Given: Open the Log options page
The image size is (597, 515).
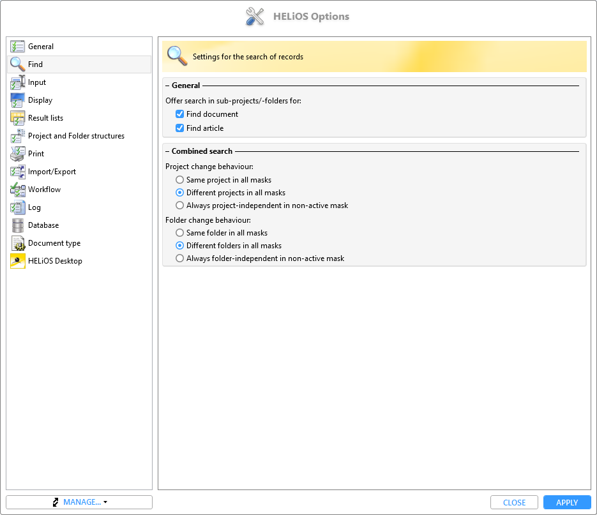Looking at the screenshot, I should coord(79,207).
